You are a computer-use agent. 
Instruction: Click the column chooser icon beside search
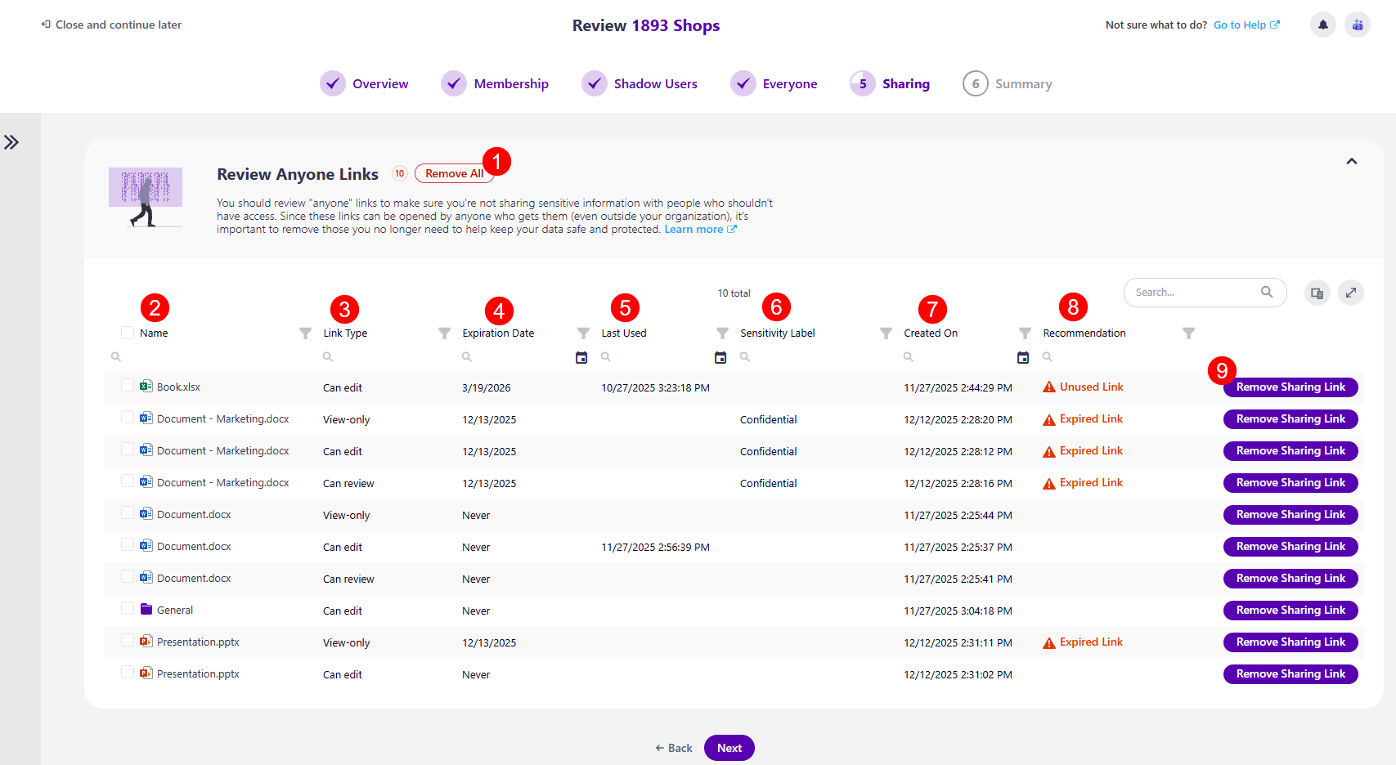click(1317, 292)
